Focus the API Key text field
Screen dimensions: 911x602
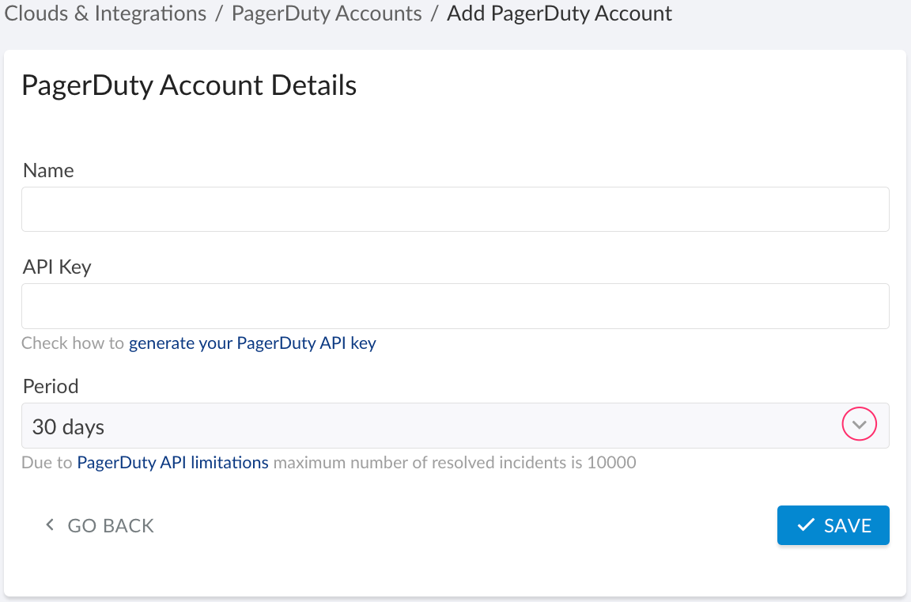click(455, 305)
